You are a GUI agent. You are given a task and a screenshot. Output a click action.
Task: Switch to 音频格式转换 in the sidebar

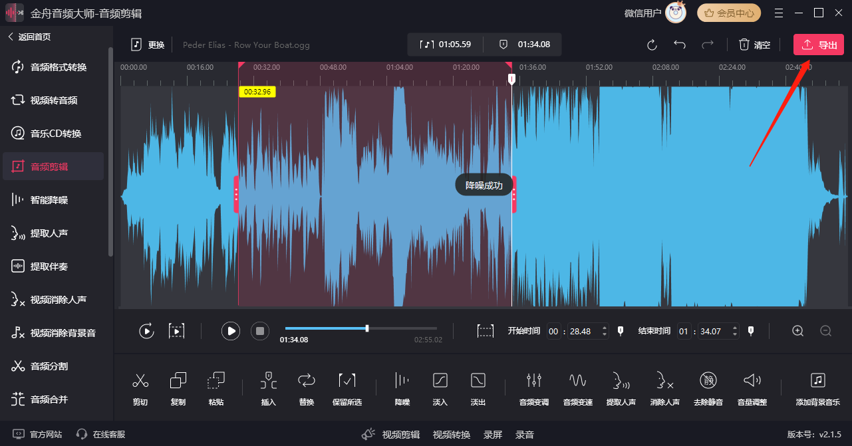pos(59,67)
